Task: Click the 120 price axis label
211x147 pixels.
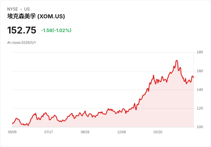Action: click(200, 108)
